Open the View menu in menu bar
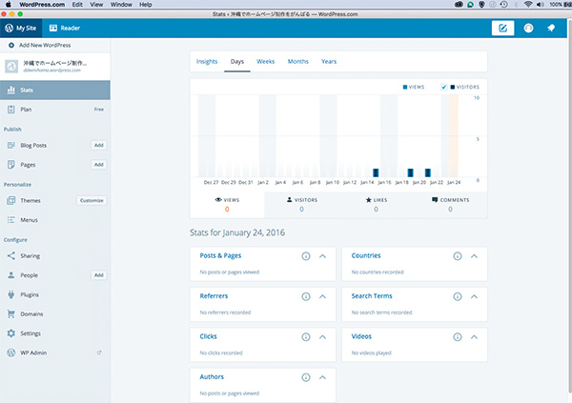Image resolution: width=572 pixels, height=403 pixels. 96,5
